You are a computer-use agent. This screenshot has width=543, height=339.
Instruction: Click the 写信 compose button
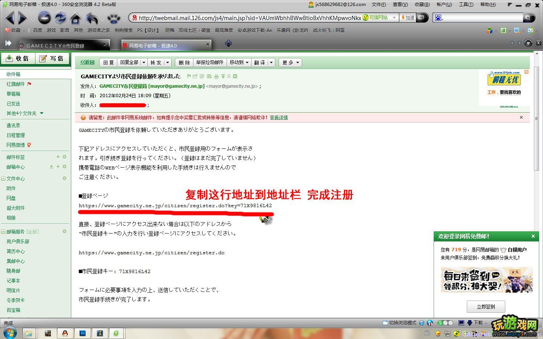click(x=52, y=58)
